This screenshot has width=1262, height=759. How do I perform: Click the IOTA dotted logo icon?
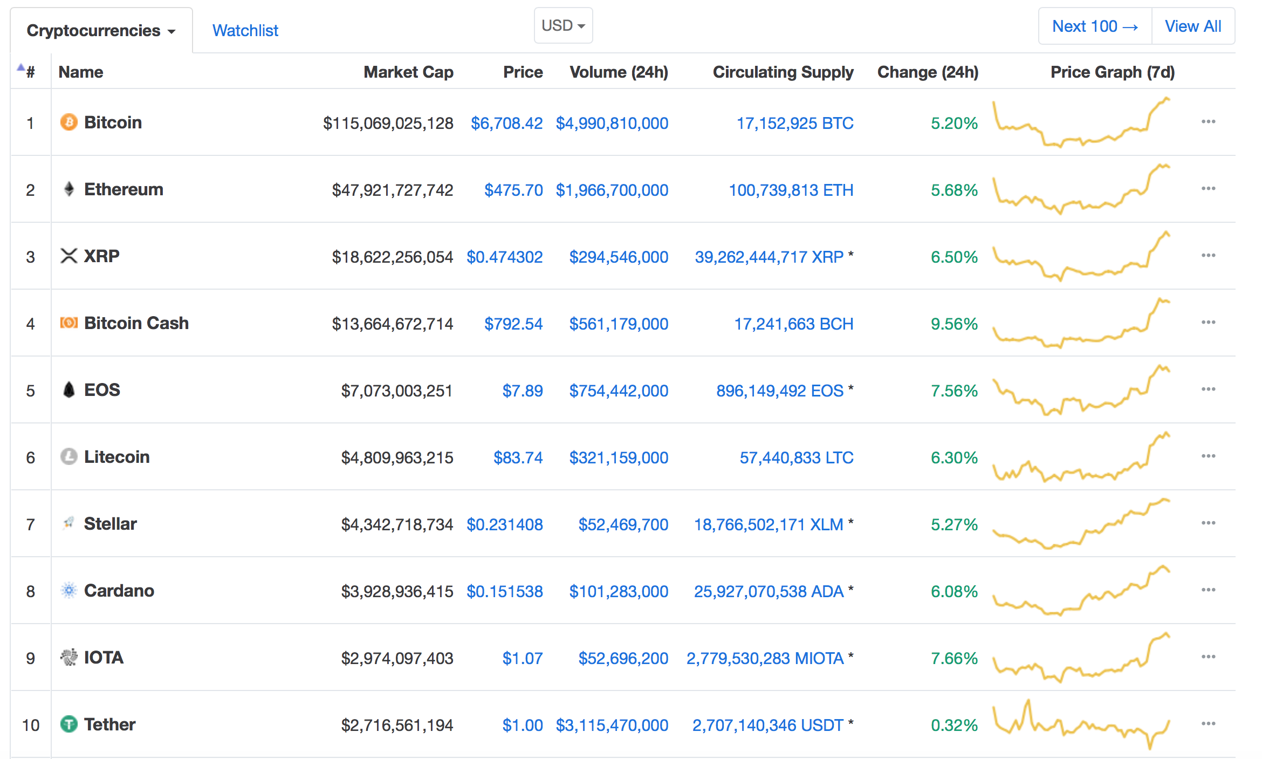pos(68,657)
